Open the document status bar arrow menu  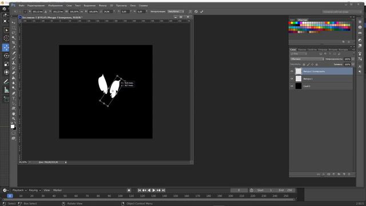click(x=66, y=163)
